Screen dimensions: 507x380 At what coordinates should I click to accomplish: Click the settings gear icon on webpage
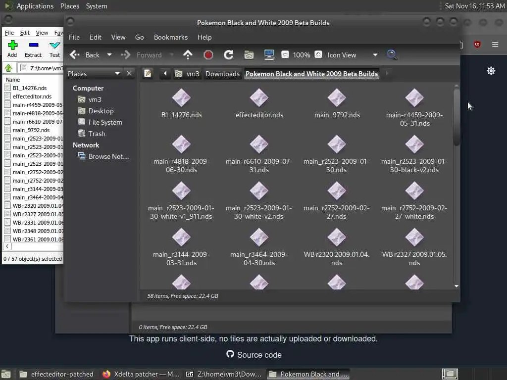[491, 71]
